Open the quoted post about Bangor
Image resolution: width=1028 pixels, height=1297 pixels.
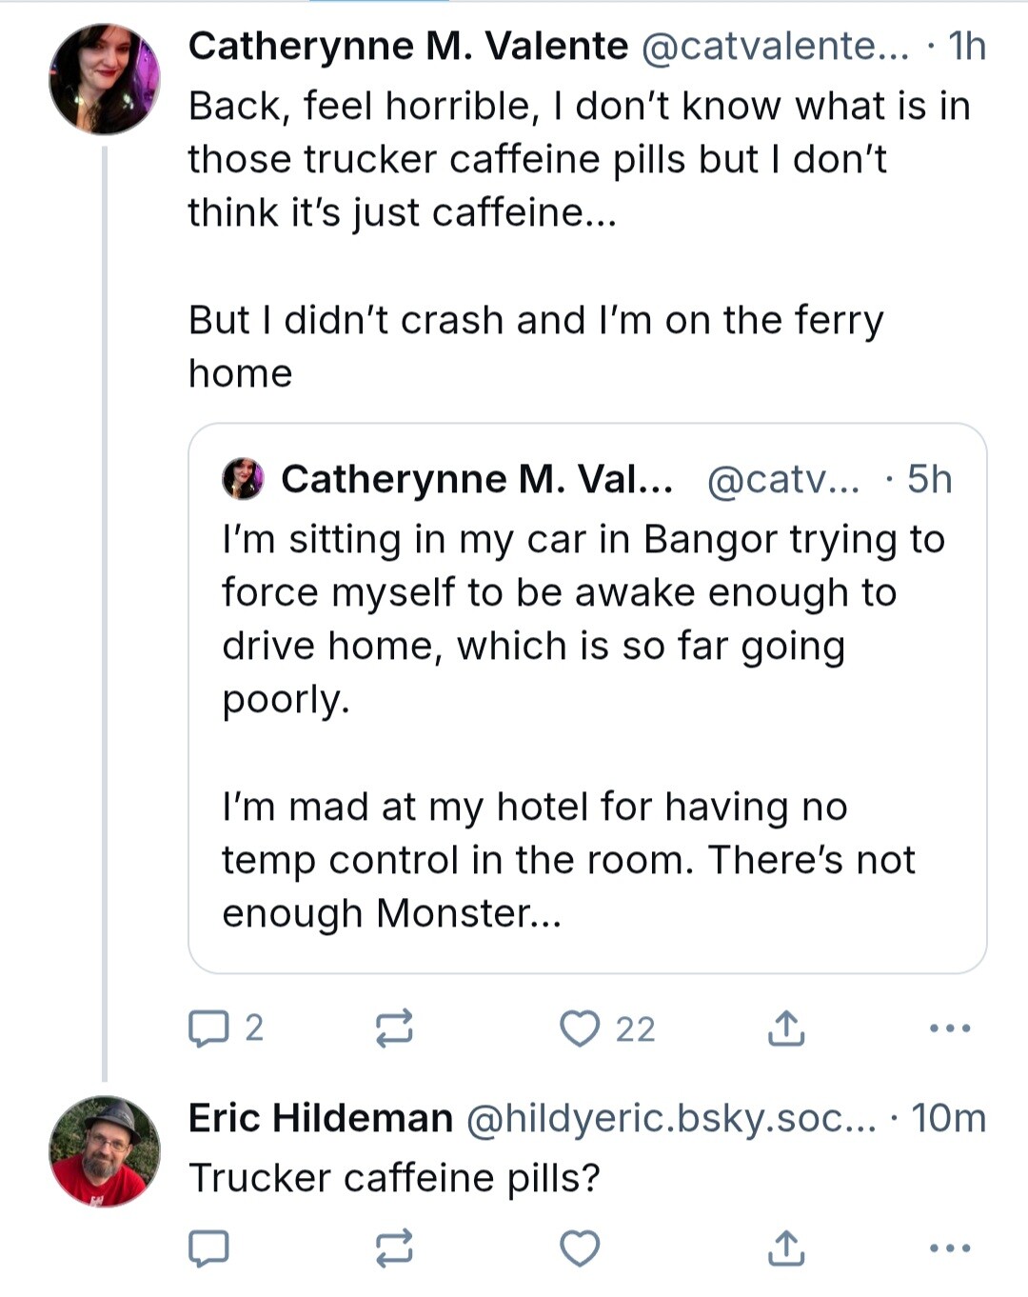click(587, 698)
